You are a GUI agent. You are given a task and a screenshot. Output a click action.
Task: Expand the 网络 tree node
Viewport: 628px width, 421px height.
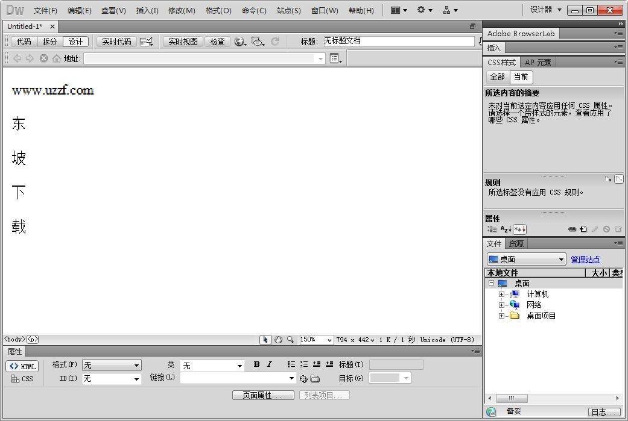[501, 305]
